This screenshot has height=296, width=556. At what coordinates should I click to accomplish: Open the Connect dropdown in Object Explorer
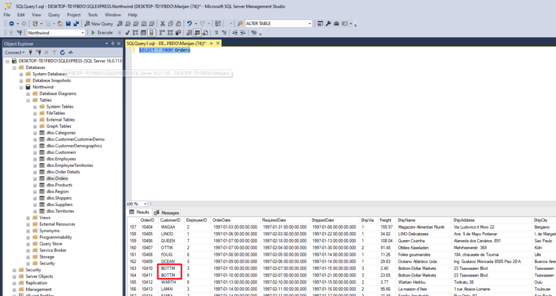tap(15, 53)
